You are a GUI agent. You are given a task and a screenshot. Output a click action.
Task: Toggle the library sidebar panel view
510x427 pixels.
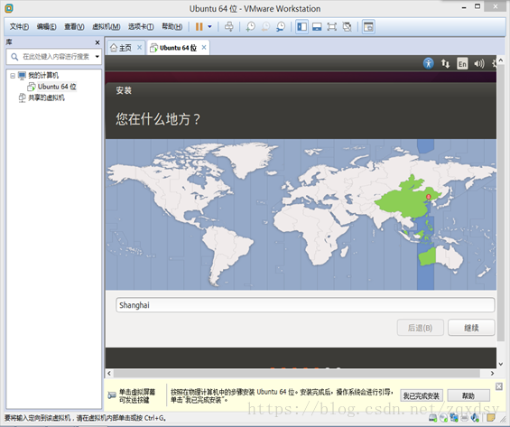point(301,27)
